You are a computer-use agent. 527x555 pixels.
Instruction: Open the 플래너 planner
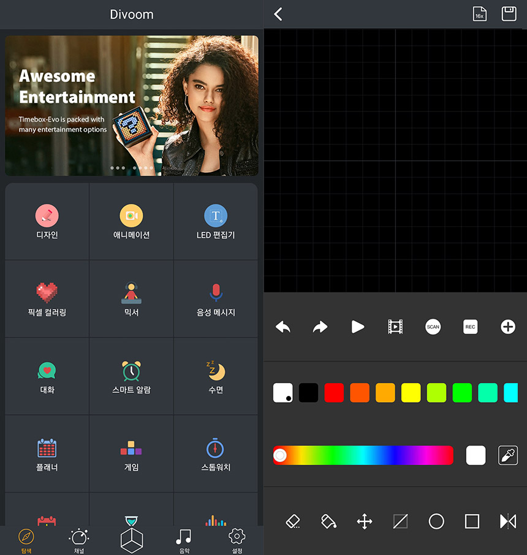[x=47, y=454]
